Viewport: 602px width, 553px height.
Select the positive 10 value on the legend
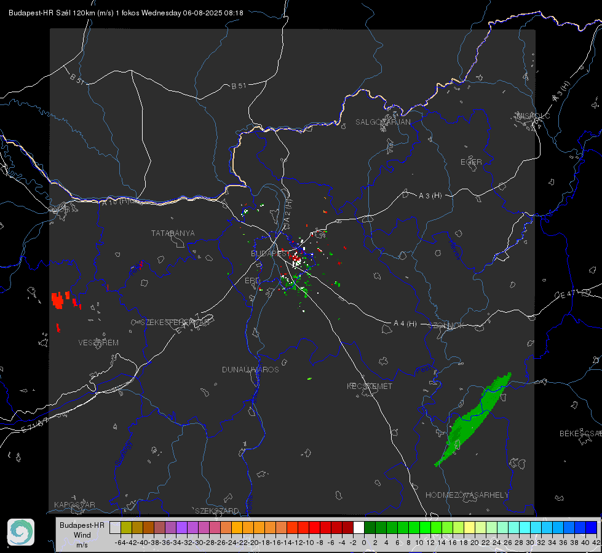(x=419, y=543)
